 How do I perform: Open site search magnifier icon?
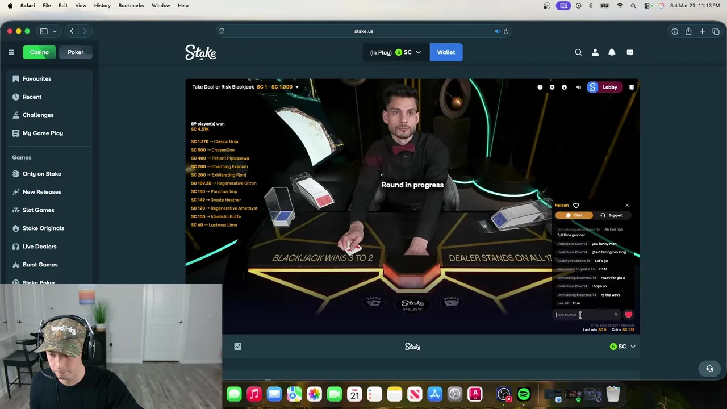coord(578,52)
